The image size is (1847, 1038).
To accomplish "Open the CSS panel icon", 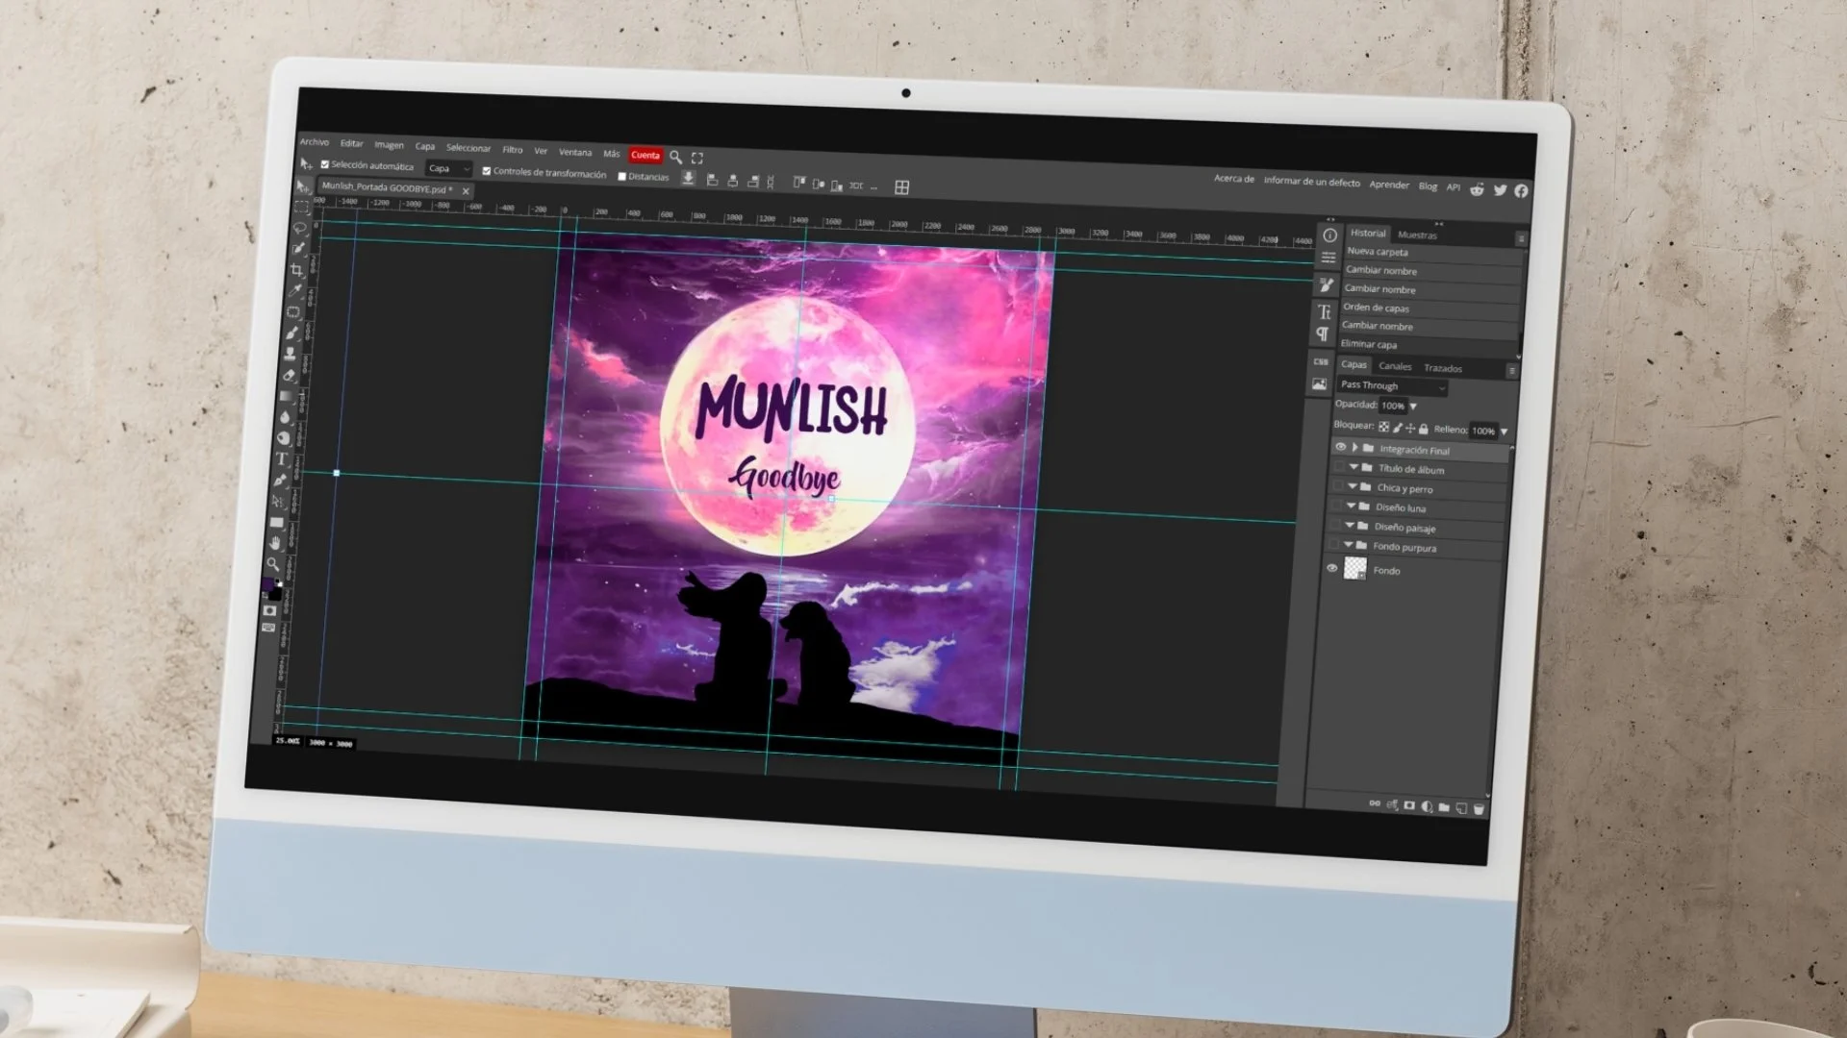I will click(1321, 362).
